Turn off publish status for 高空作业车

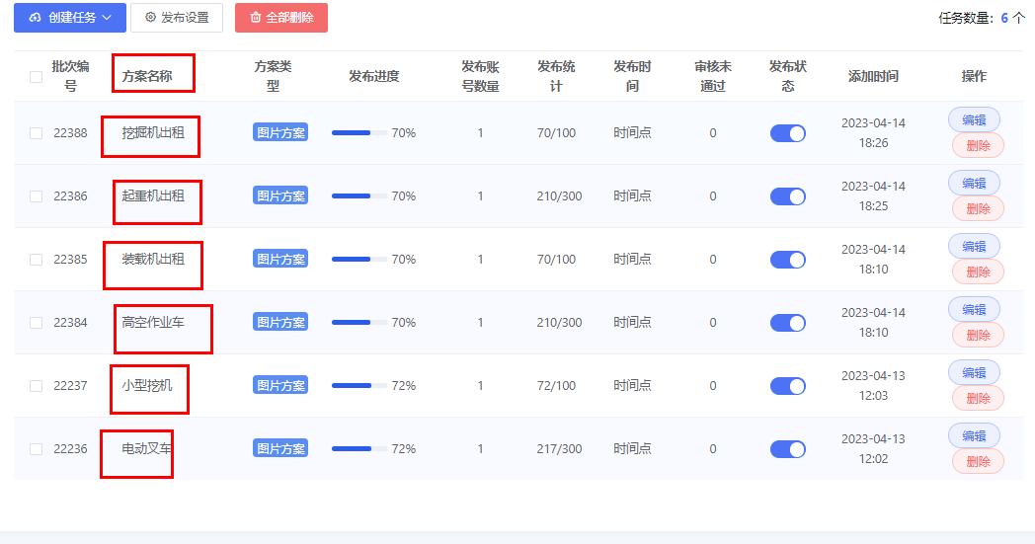click(787, 323)
